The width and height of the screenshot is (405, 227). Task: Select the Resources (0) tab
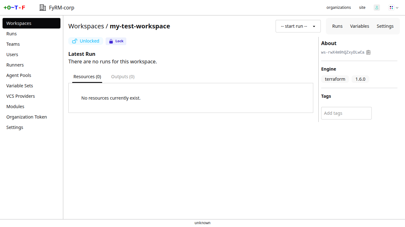[x=87, y=77]
